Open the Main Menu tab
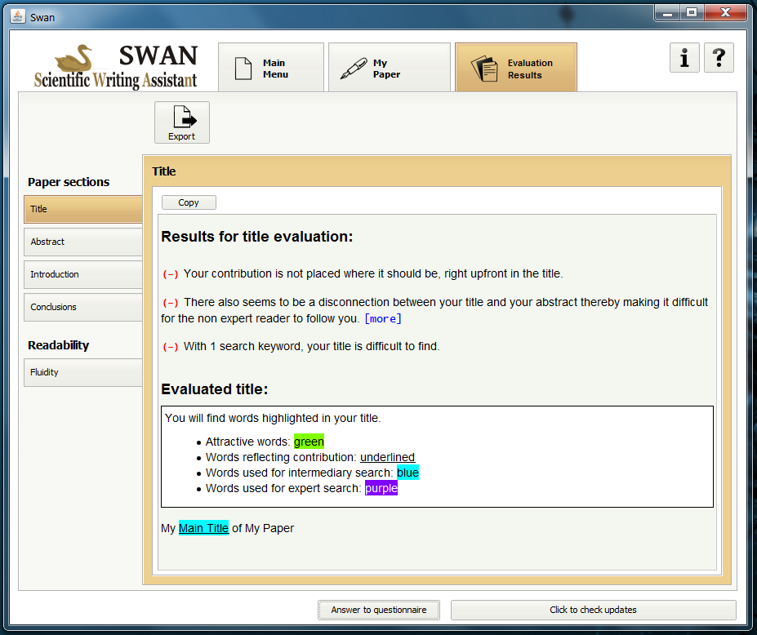 click(271, 68)
